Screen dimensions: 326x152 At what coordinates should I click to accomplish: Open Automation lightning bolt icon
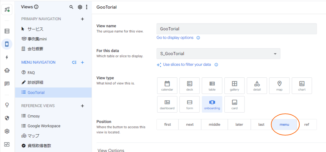7,57
